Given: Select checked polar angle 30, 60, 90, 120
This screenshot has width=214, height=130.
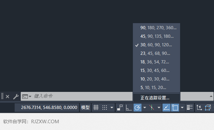Looking at the screenshot, I should pyautogui.click(x=156, y=45).
